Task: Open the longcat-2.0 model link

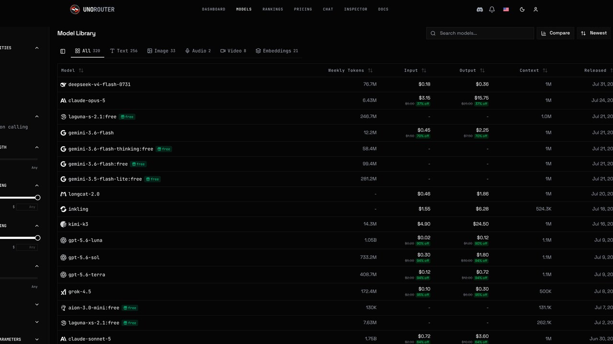Action: coord(84,194)
